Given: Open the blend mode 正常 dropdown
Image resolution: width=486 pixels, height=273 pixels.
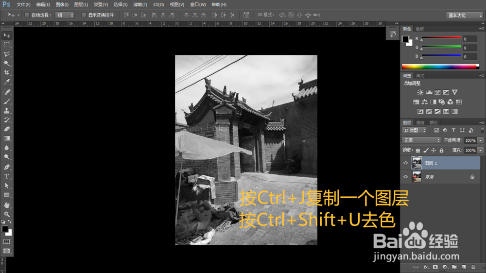Looking at the screenshot, I should click(421, 140).
